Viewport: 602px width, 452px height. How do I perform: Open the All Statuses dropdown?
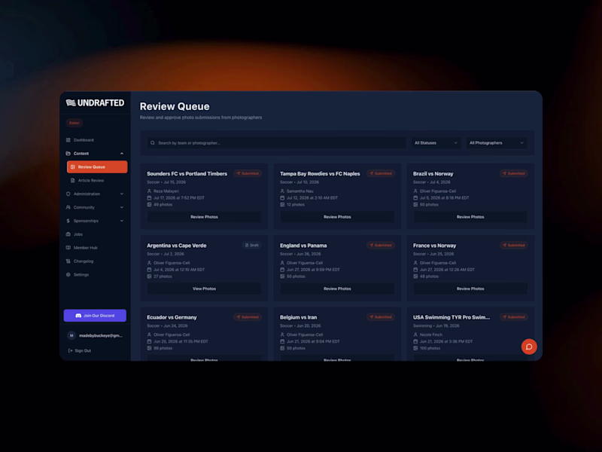click(x=436, y=143)
